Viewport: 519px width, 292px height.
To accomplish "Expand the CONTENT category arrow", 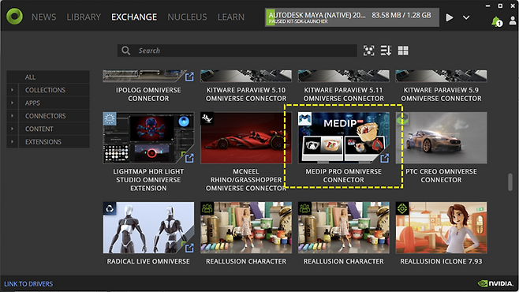I will (x=13, y=129).
